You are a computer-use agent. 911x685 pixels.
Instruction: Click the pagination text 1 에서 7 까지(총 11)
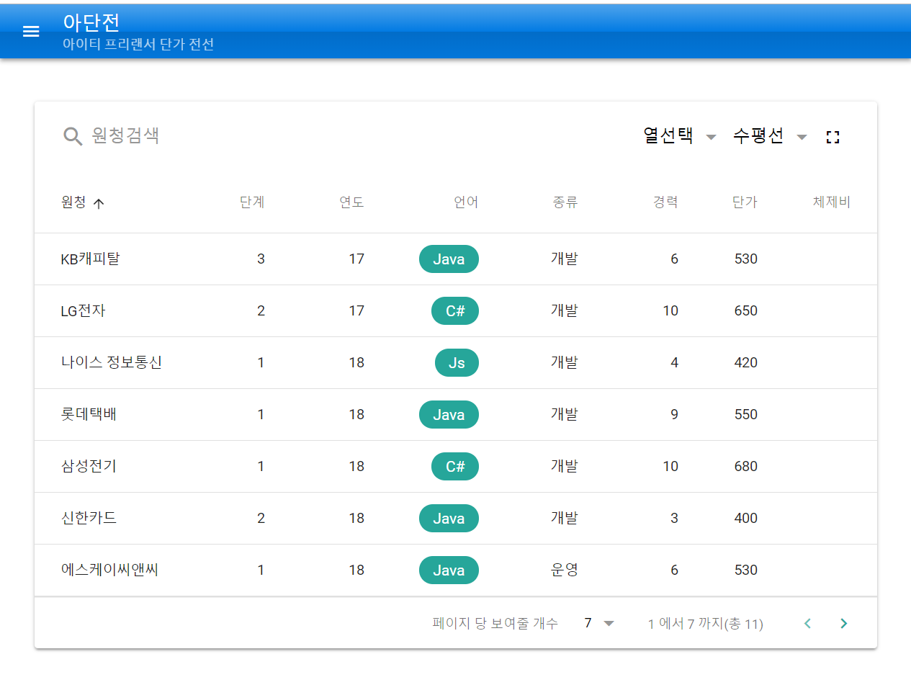pyautogui.click(x=706, y=624)
